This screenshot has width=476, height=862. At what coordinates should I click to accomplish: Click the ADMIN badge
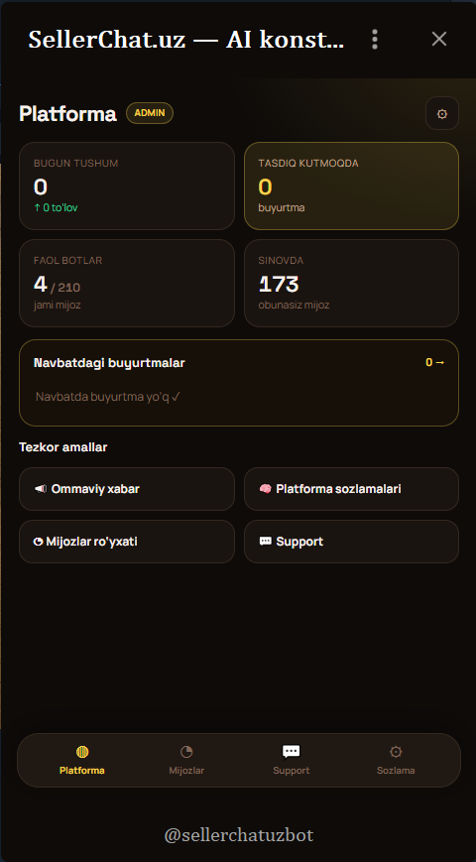pos(150,113)
